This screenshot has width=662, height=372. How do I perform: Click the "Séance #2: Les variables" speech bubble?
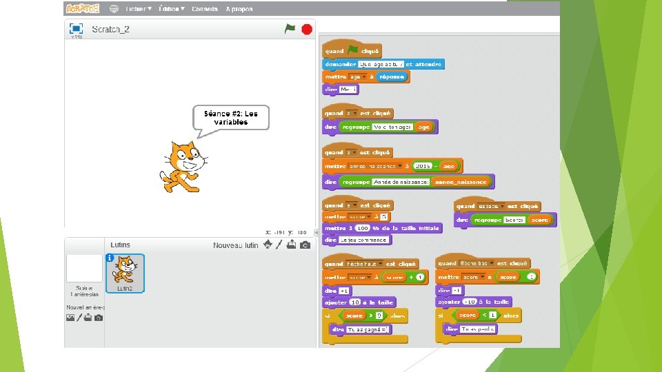pyautogui.click(x=230, y=118)
